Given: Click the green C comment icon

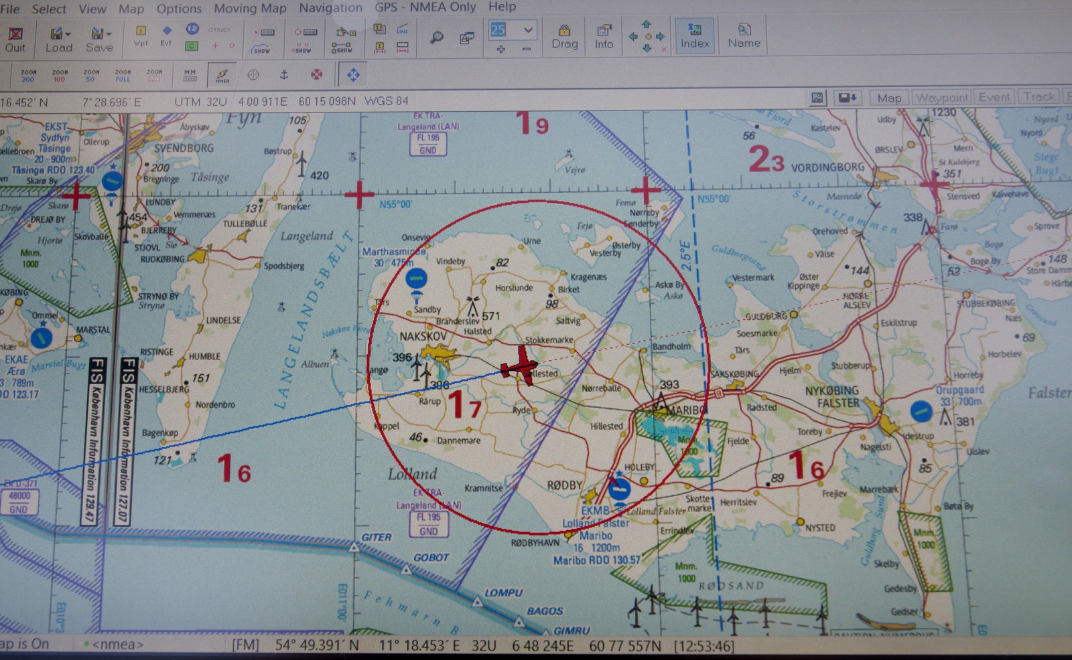Looking at the screenshot, I should (x=192, y=46).
